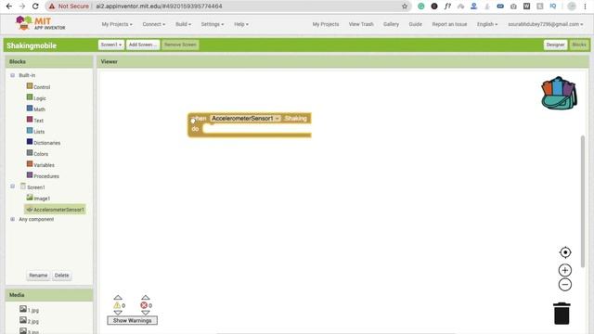Click the browser address bar URL
The image size is (594, 334).
pos(159,6)
